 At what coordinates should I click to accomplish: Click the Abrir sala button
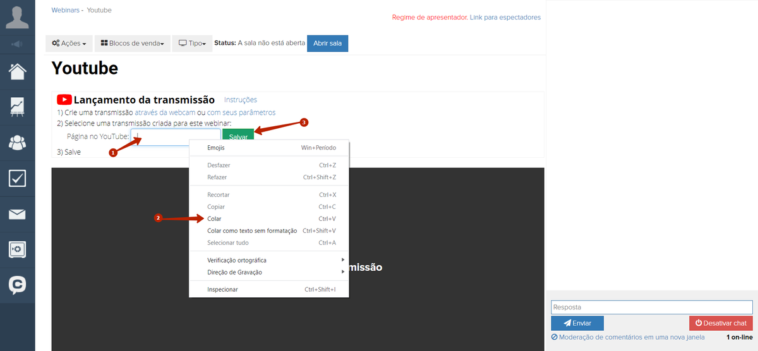point(327,44)
